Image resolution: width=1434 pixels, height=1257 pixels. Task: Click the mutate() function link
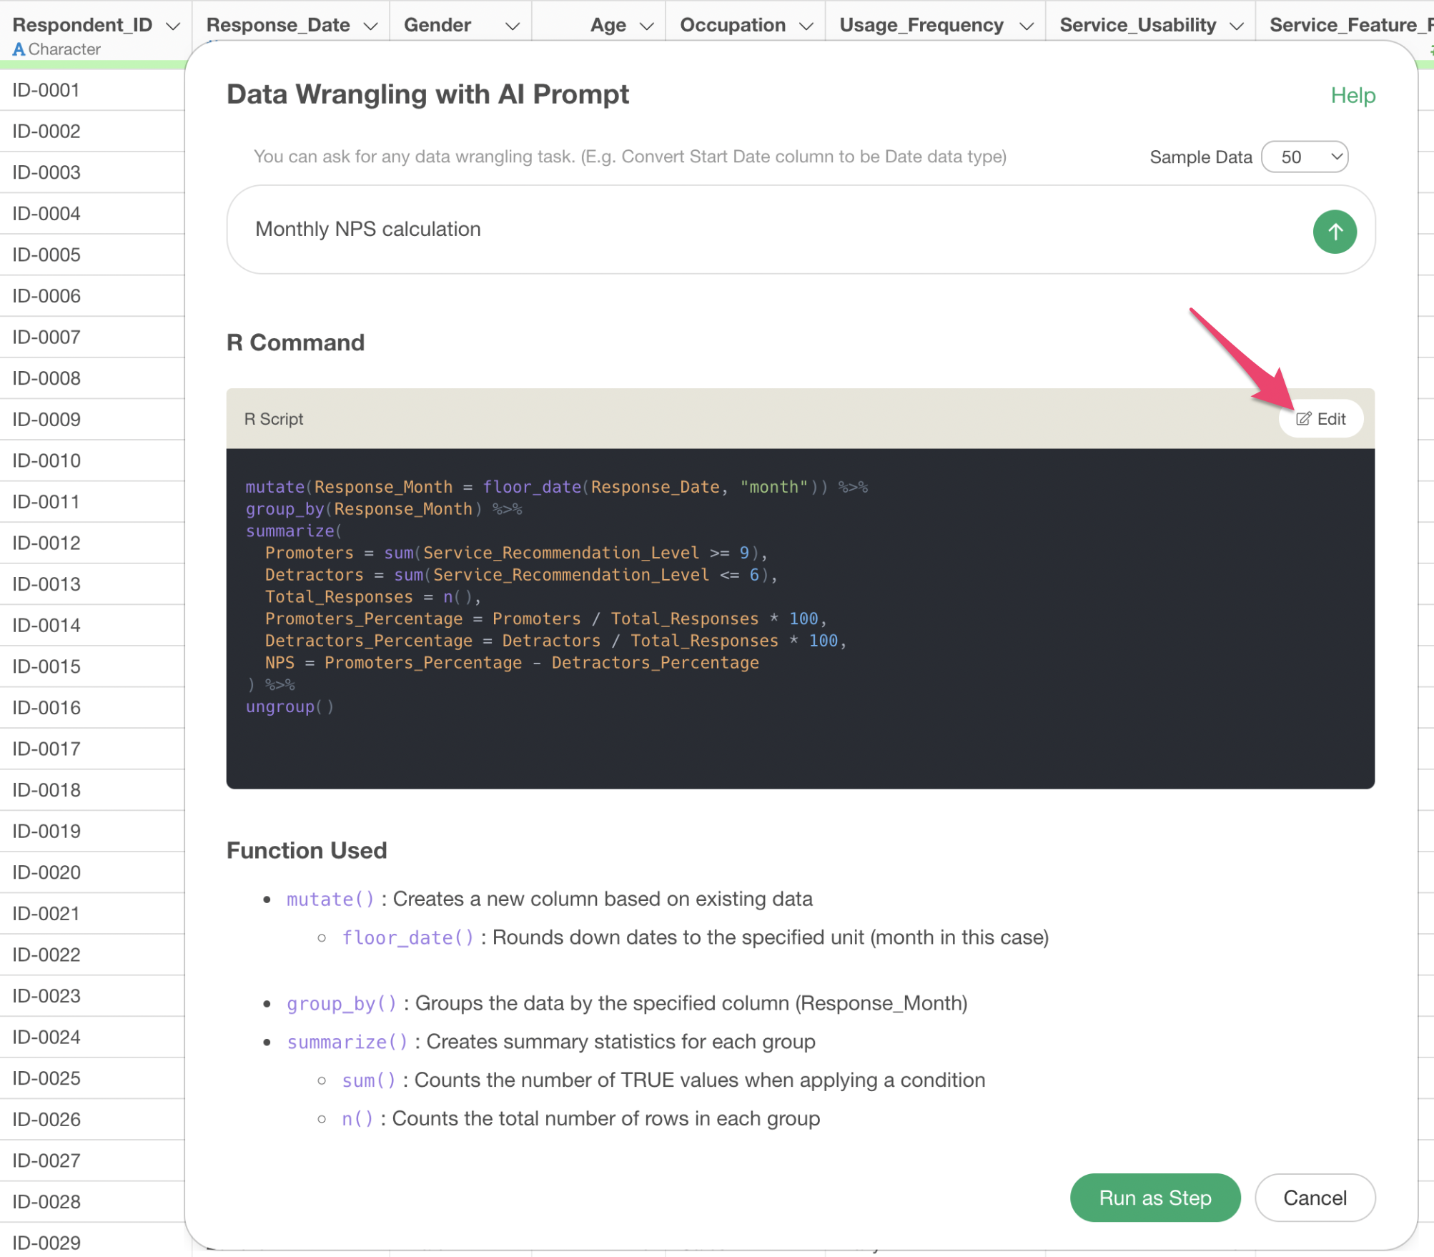pyautogui.click(x=330, y=899)
